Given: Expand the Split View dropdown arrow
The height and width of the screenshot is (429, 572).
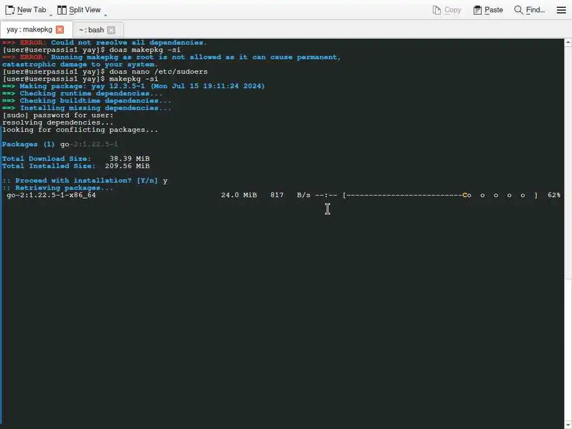Looking at the screenshot, I should (106, 15).
